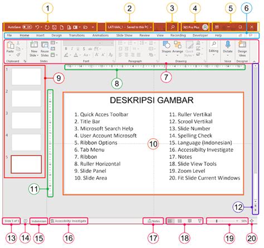Toggle Italic formatting
The image size is (264, 248).
click(x=72, y=49)
